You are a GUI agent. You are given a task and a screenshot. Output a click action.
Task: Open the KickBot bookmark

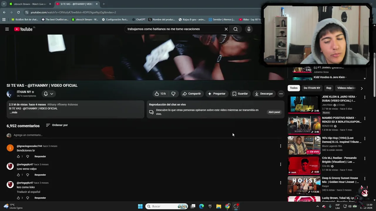(25, 20)
